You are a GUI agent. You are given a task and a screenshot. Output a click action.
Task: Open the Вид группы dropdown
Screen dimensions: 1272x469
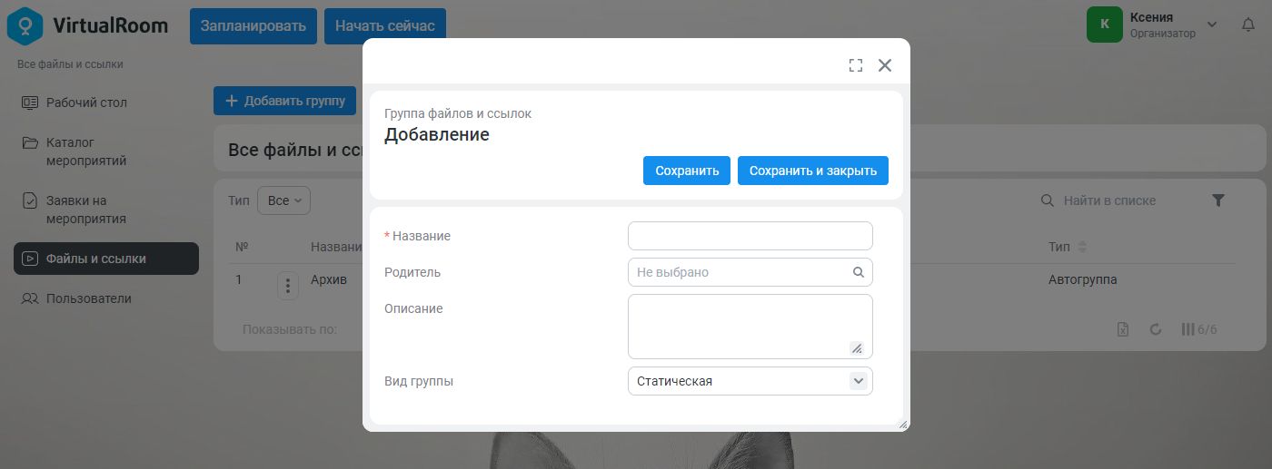(750, 381)
